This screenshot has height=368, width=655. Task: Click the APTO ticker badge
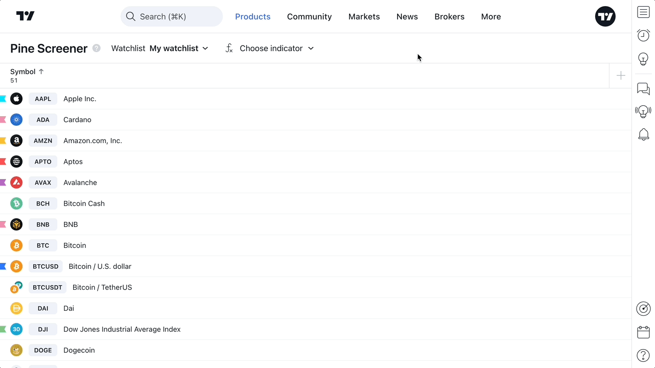point(43,162)
